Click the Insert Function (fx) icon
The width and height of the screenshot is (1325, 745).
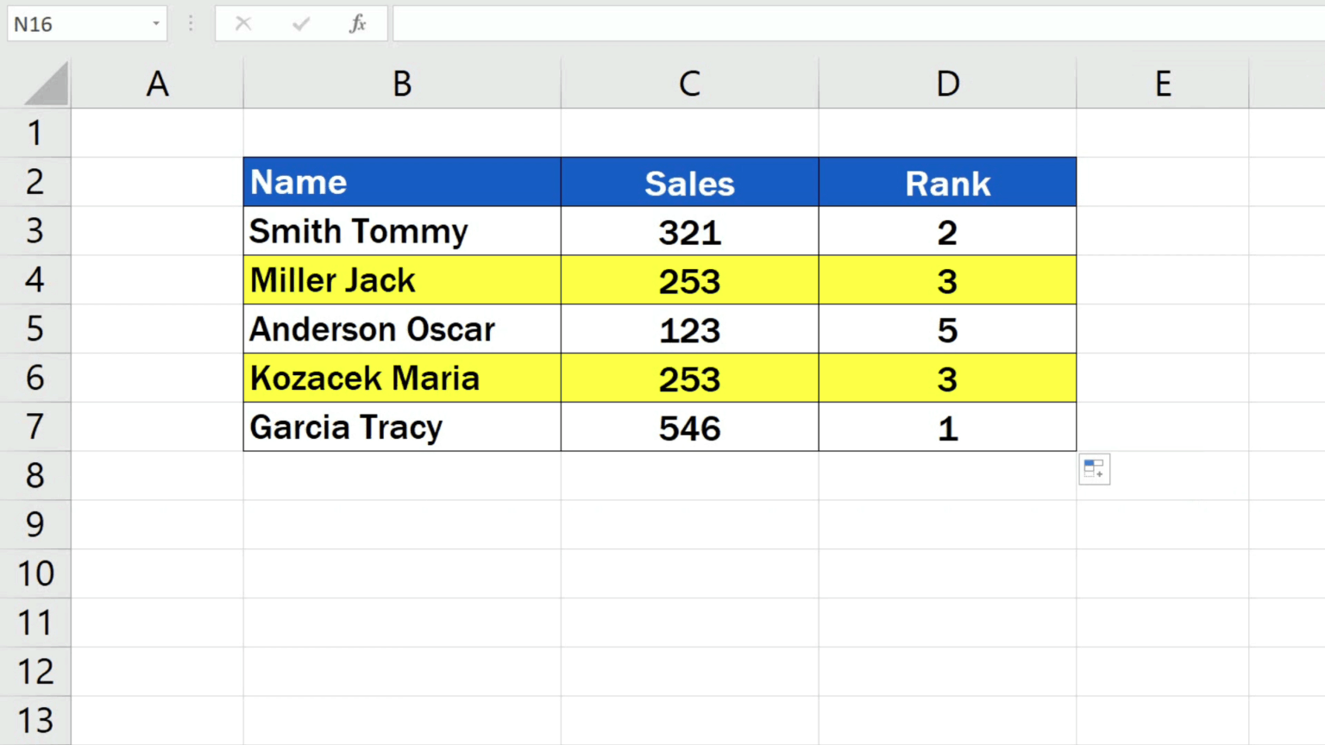pyautogui.click(x=357, y=23)
